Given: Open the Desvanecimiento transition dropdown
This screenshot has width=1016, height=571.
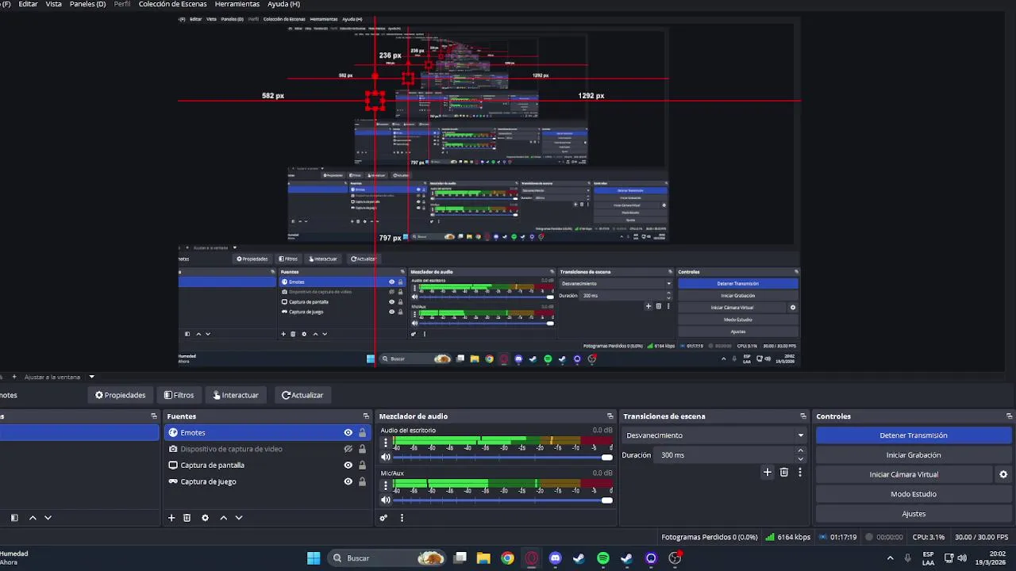Looking at the screenshot, I should pos(714,435).
